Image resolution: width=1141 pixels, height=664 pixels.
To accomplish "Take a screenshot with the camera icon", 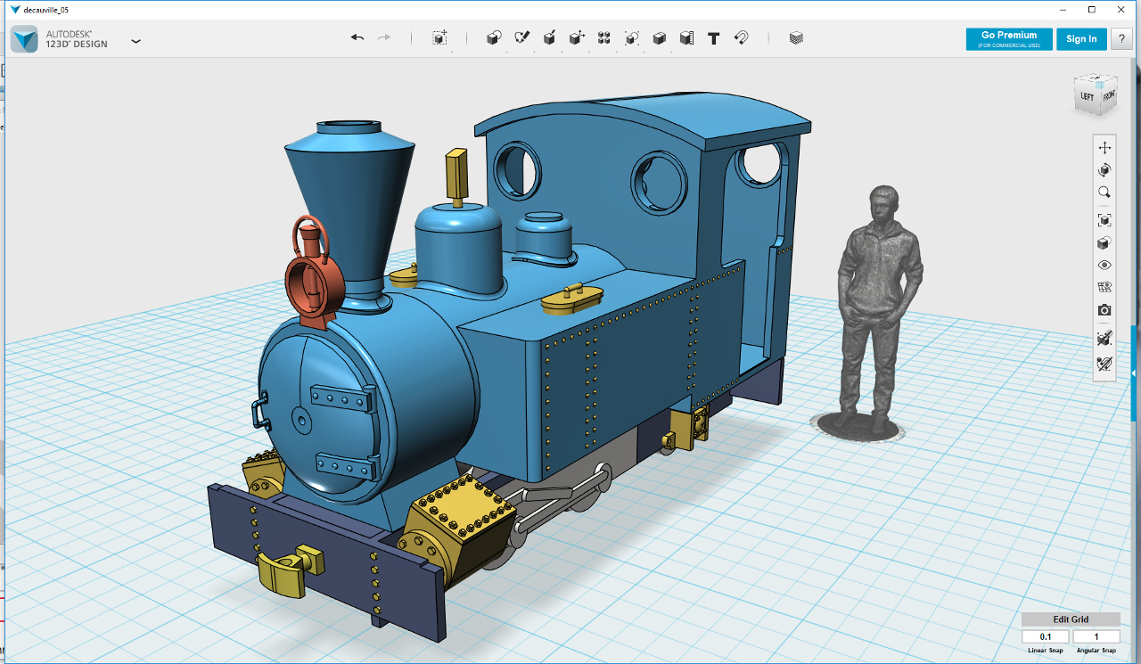I will [x=1104, y=310].
